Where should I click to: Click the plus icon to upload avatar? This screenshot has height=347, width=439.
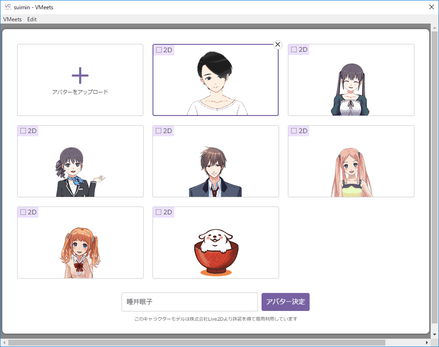(80, 75)
